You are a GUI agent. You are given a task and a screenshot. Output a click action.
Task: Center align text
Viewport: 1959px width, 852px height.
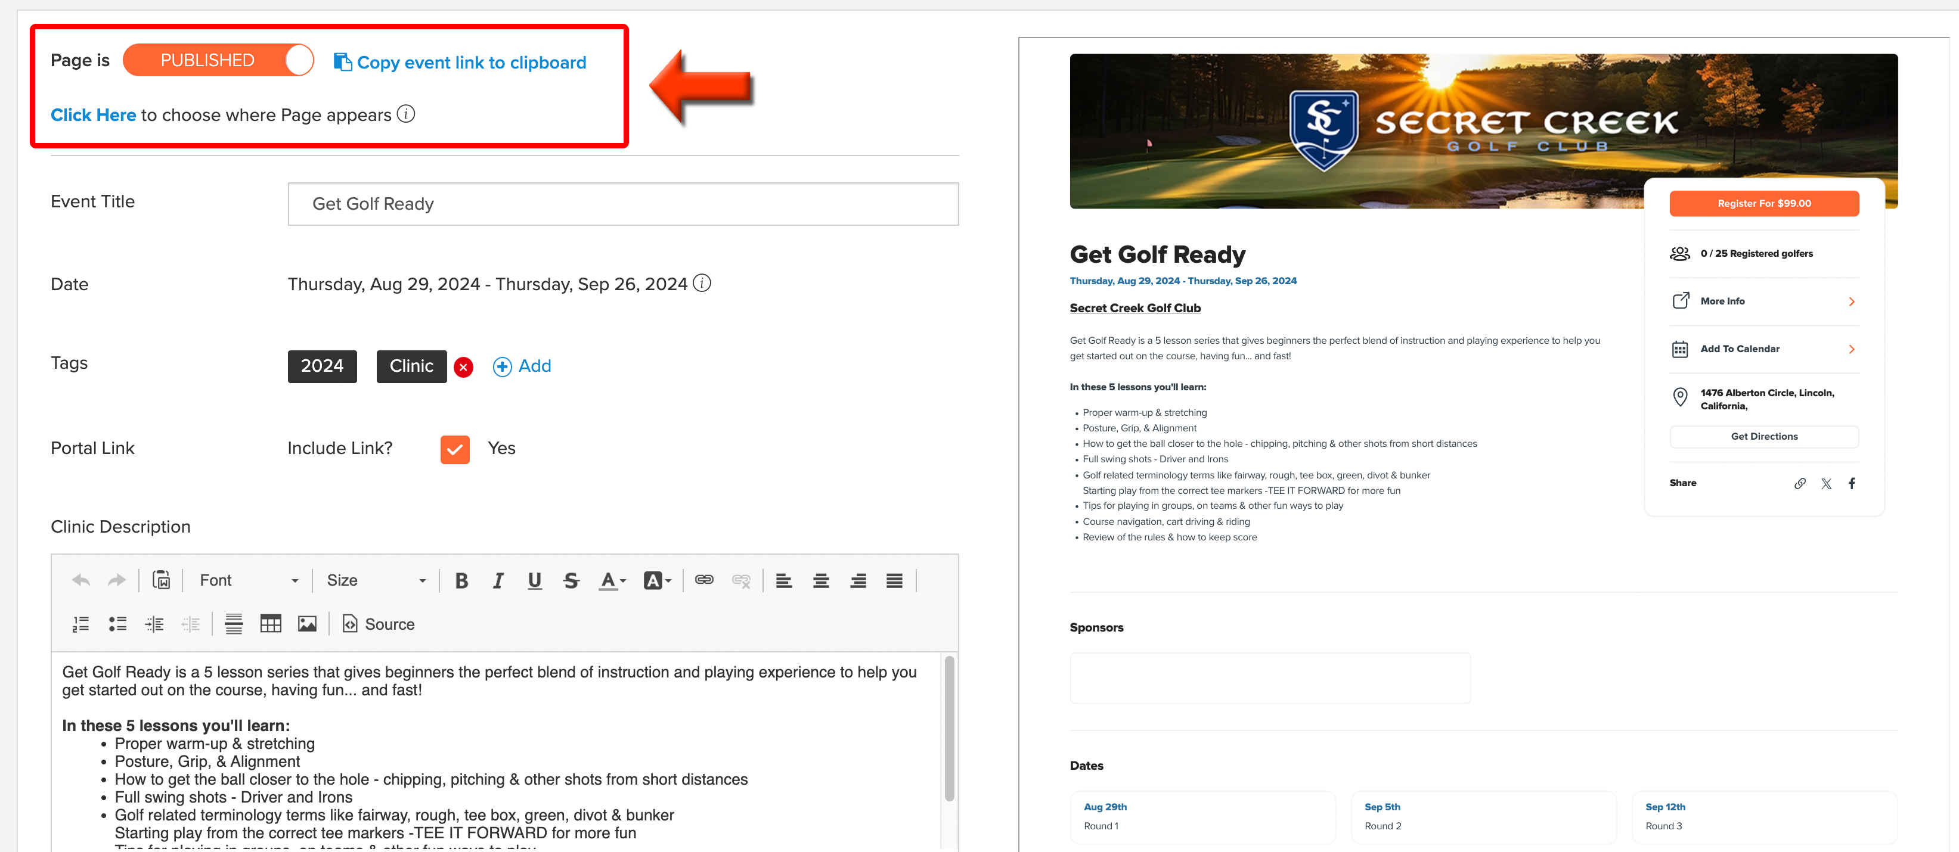coord(820,581)
